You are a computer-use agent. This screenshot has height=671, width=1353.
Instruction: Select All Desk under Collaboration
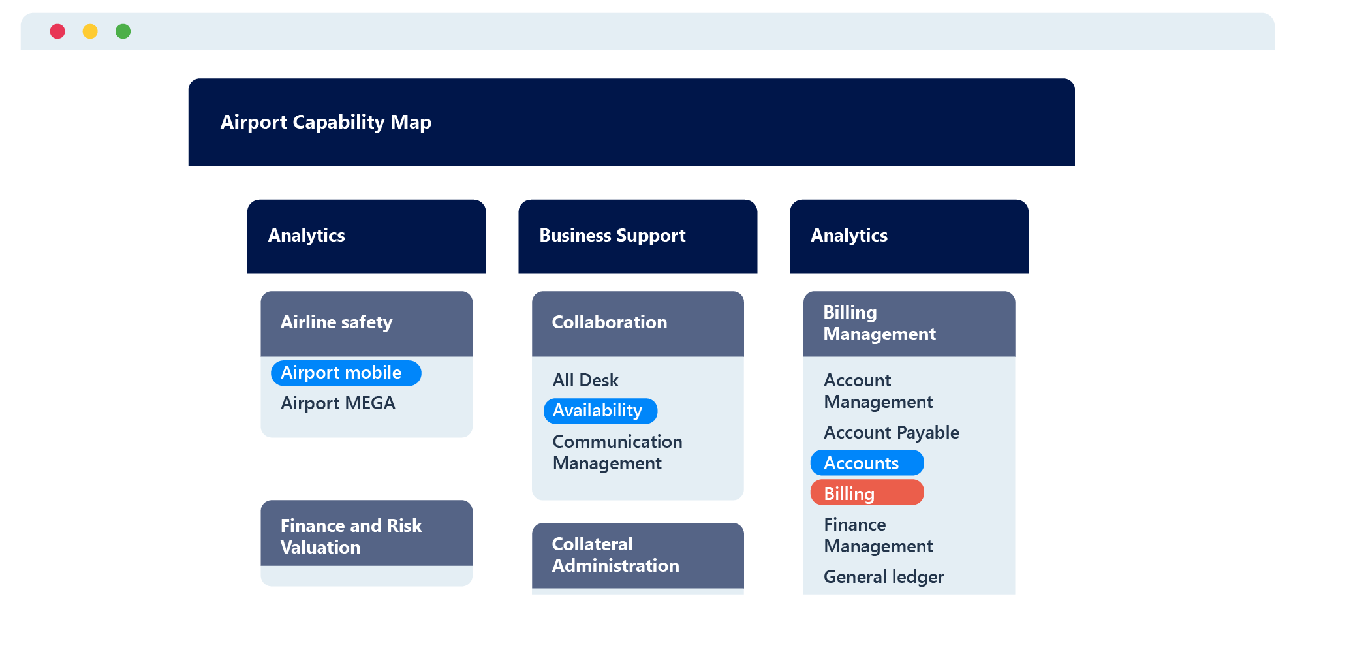(584, 380)
